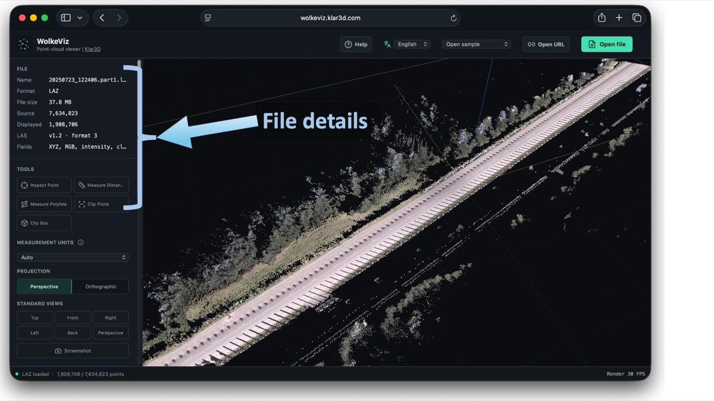Click the Fields value XYZ, RGB, intensity

tap(88, 147)
